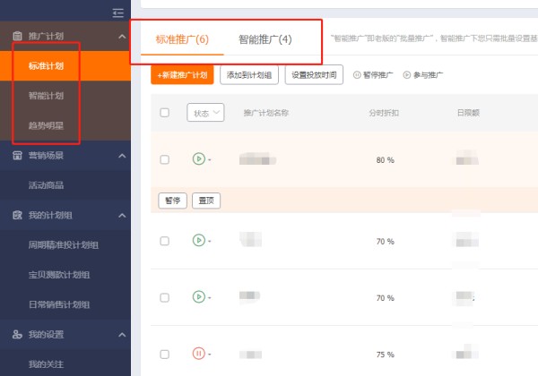
Task: Open the 状态 filter dropdown
Action: click(205, 112)
